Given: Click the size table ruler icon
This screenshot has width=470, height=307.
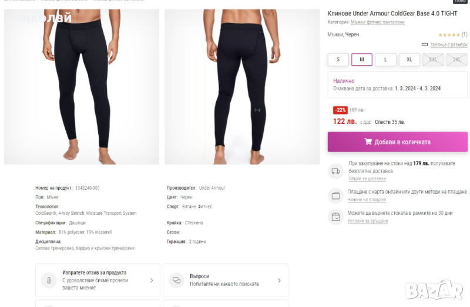Looking at the screenshot, I should click(425, 45).
